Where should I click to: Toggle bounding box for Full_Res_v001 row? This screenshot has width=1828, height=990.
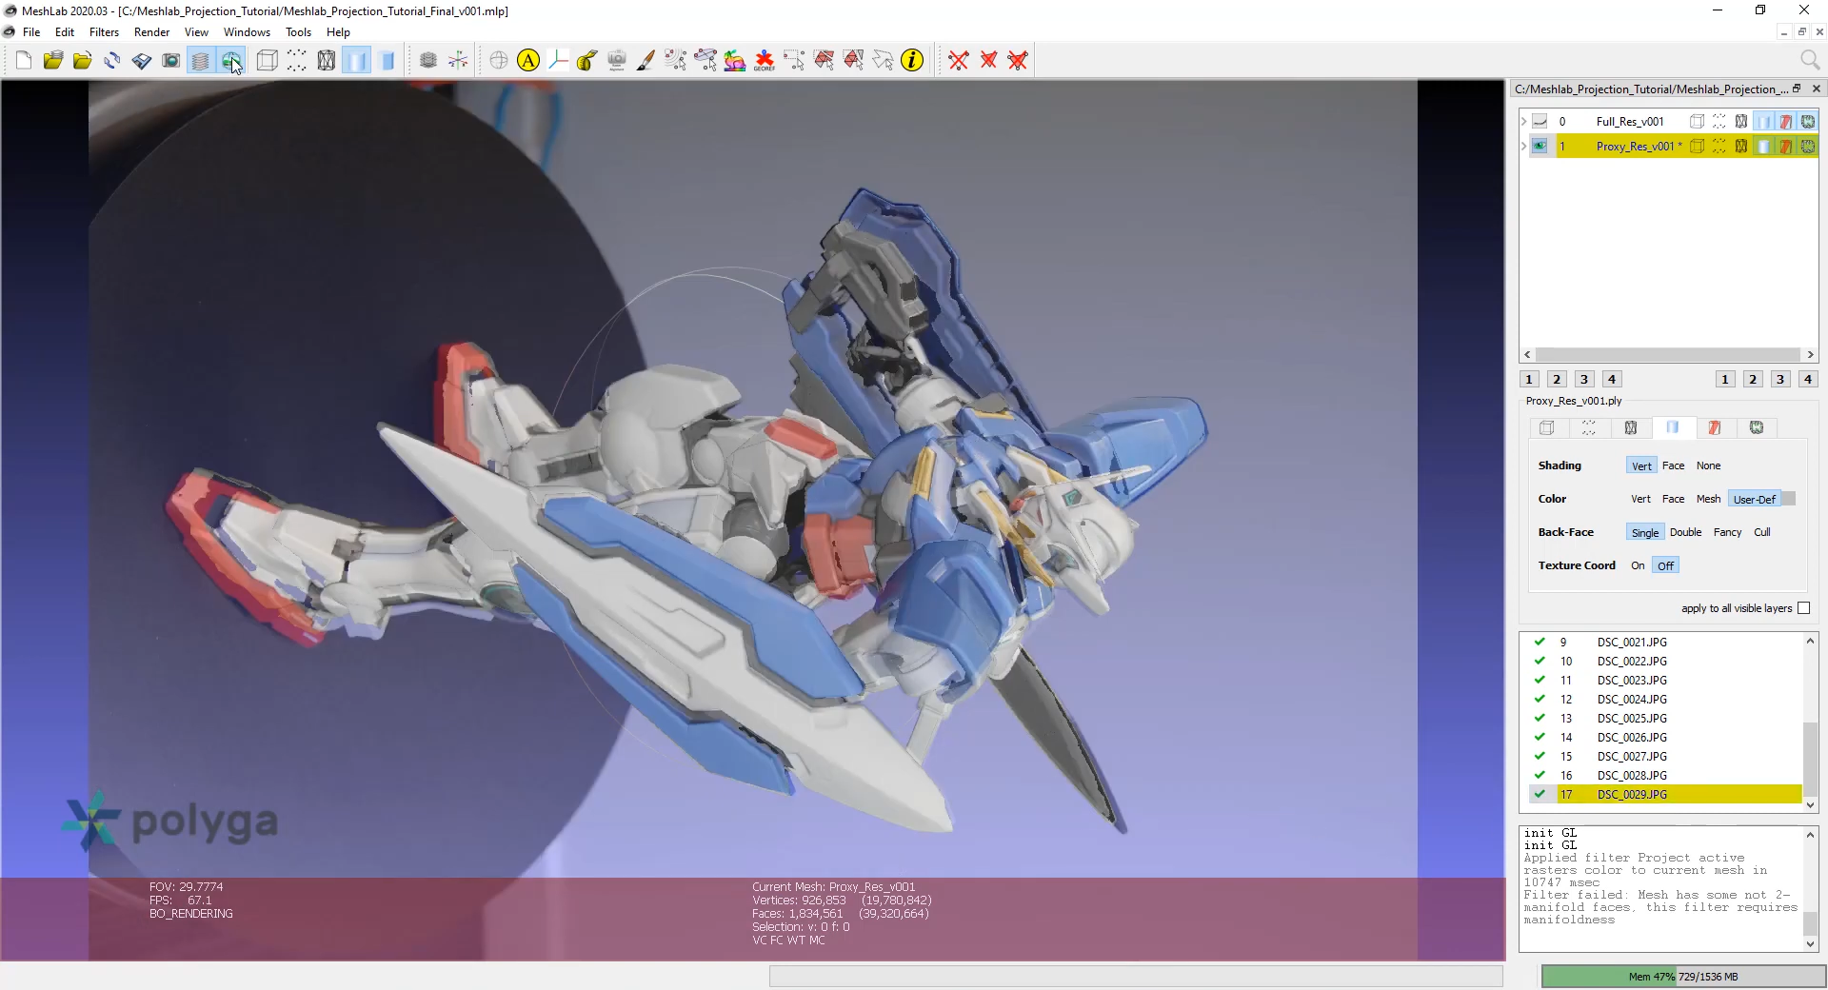coord(1697,121)
